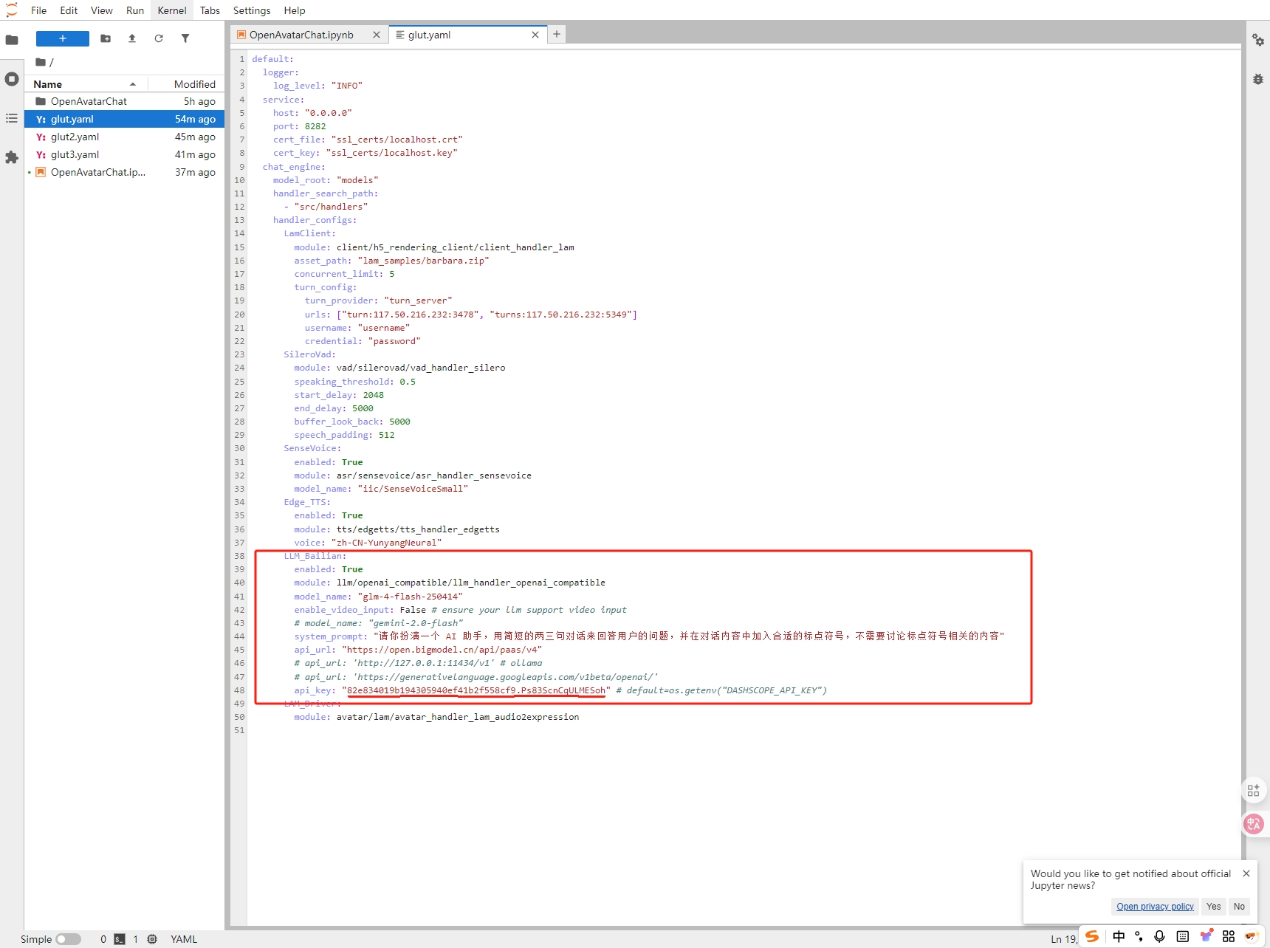This screenshot has width=1270, height=948.
Task: Click the root folder breadcrumb icon
Action: tap(41, 62)
